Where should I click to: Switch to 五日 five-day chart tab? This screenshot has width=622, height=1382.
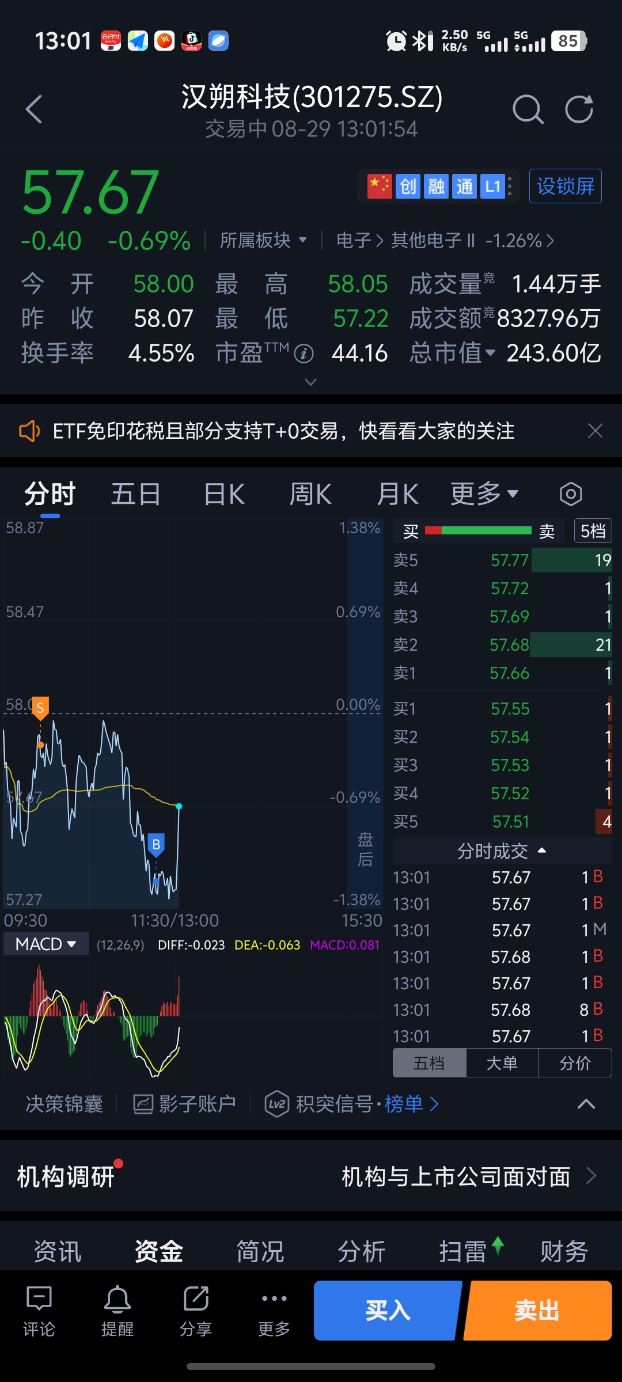pos(136,494)
